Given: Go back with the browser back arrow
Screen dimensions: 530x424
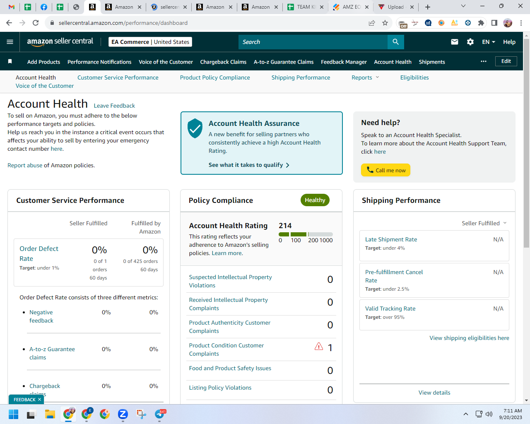Looking at the screenshot, I should 9,23.
